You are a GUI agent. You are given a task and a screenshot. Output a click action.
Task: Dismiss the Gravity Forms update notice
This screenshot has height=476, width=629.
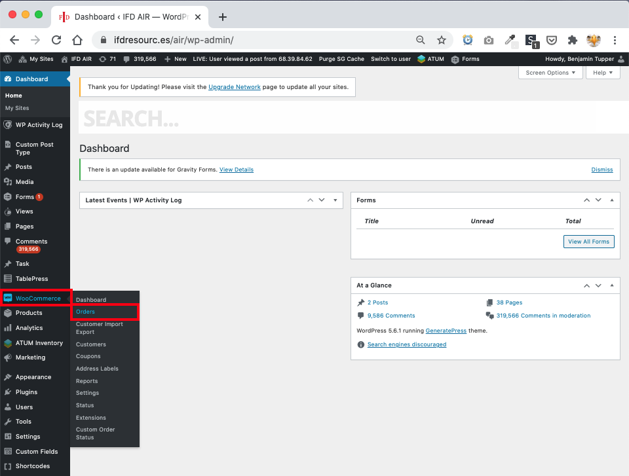coord(601,170)
